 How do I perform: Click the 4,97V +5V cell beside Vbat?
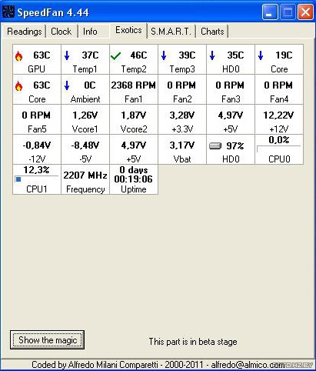tap(134, 149)
